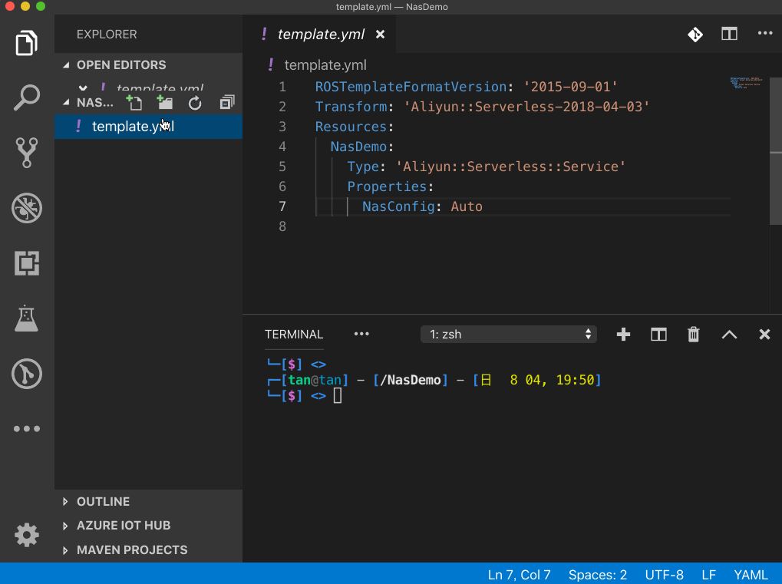Image resolution: width=782 pixels, height=584 pixels.
Task: Switch to the template.yml editor tab
Action: coord(320,35)
